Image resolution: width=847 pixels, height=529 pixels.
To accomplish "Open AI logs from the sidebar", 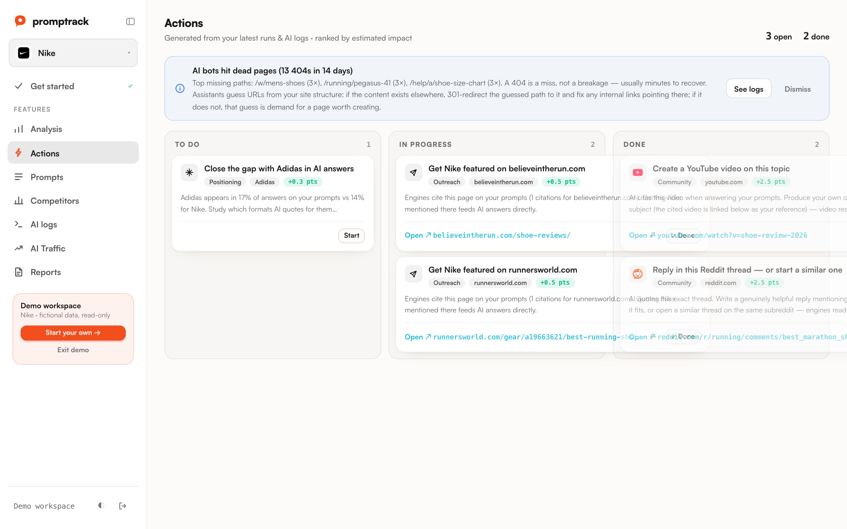I will click(x=73, y=224).
